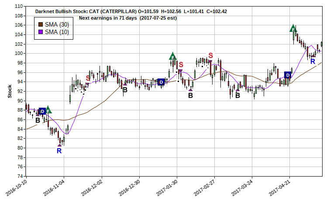Image resolution: width=330 pixels, height=201 pixels.
Task: Click the 100 price axis label
Action: [x=19, y=53]
